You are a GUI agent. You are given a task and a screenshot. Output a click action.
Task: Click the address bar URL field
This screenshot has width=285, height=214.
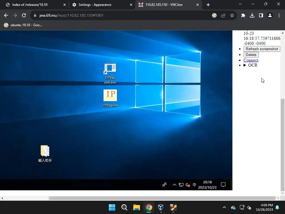point(120,16)
